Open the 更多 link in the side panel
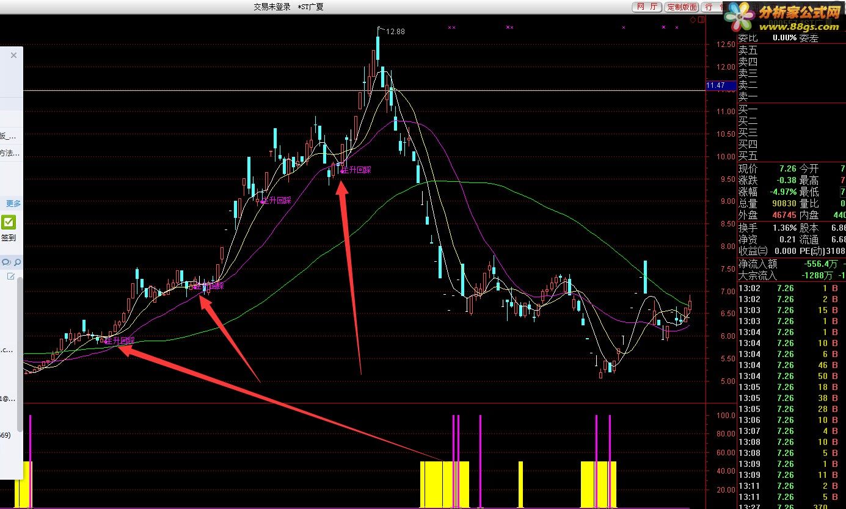 click(13, 203)
